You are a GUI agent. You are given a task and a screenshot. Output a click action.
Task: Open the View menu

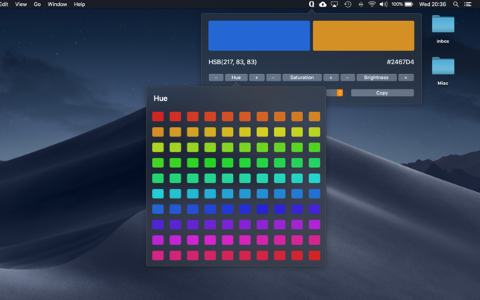pos(21,4)
